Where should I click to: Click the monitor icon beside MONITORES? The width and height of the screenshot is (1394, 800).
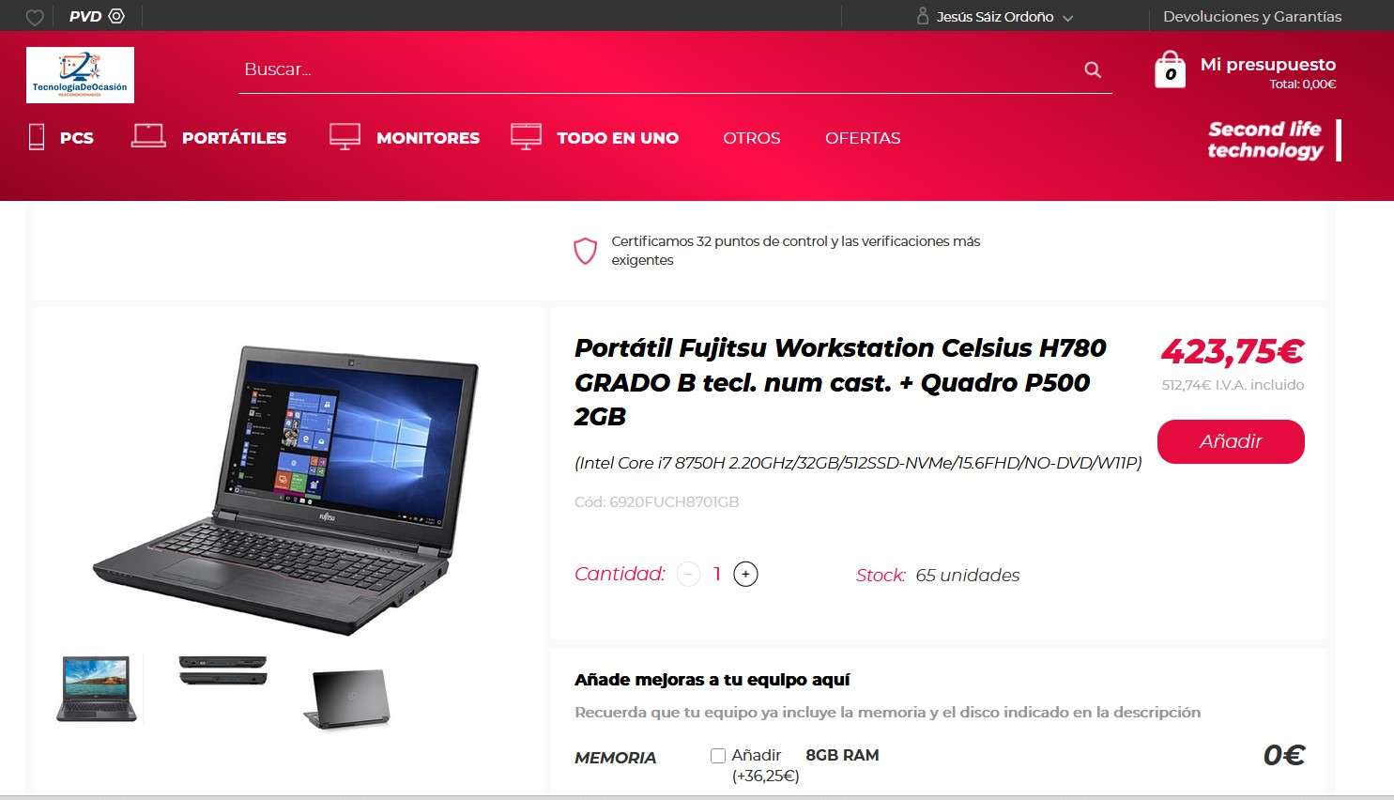coord(345,137)
